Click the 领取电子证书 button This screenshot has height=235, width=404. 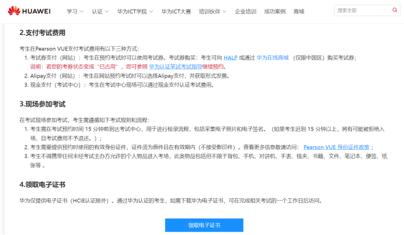tap(204, 225)
